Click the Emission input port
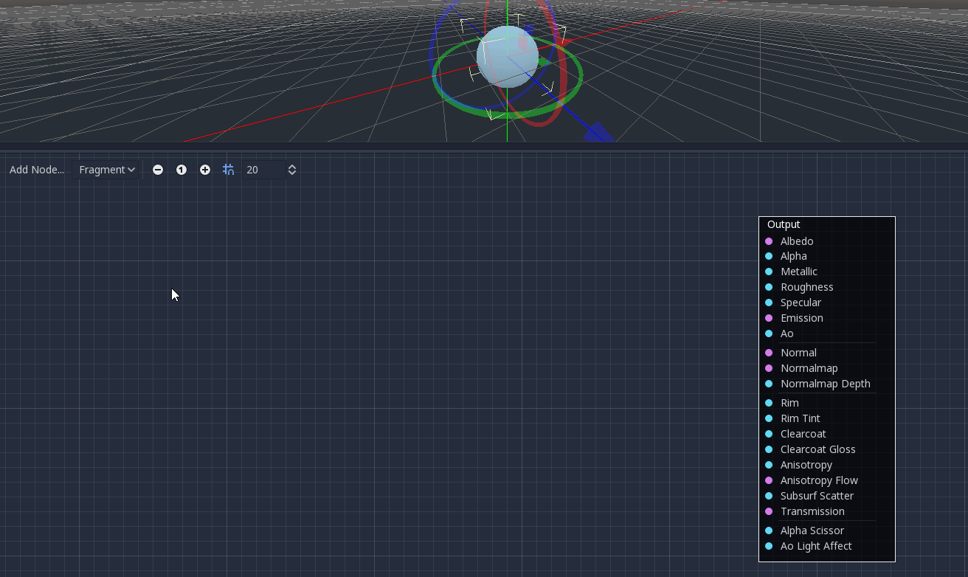Screen dimensions: 968x577 769,318
